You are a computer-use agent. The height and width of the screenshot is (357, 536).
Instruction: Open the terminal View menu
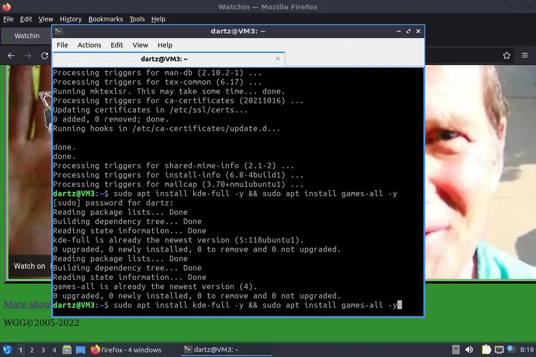tap(140, 45)
